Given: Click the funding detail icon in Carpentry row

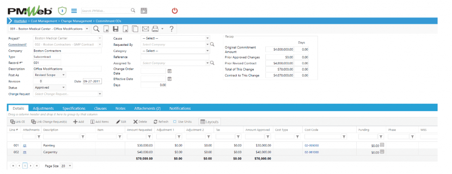Looking at the screenshot, I should (382, 152).
